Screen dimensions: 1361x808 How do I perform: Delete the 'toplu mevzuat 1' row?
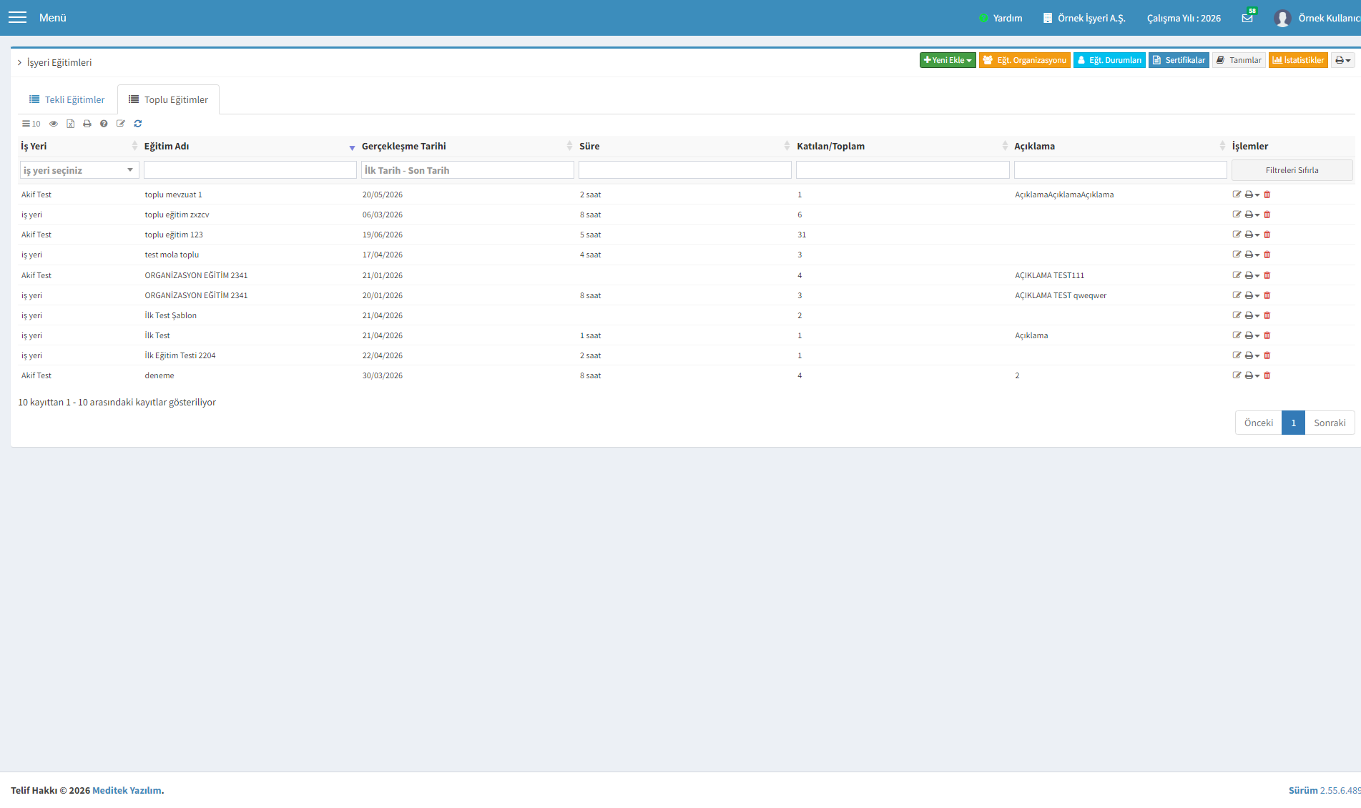coord(1267,194)
